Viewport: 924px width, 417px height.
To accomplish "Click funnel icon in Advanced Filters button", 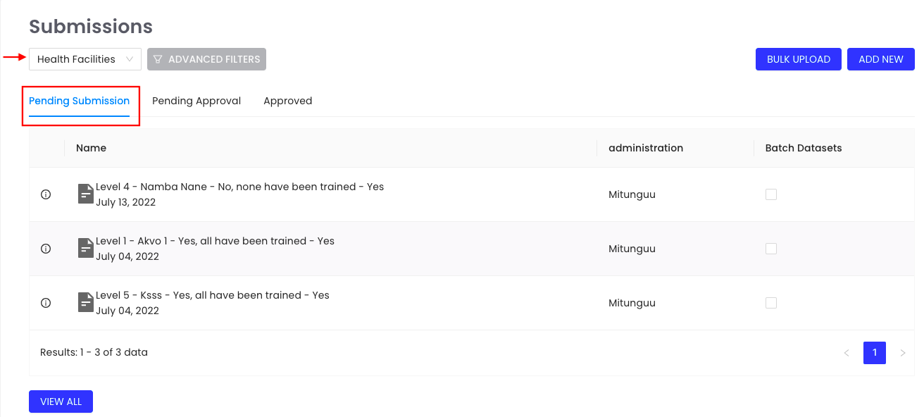I will [x=158, y=59].
